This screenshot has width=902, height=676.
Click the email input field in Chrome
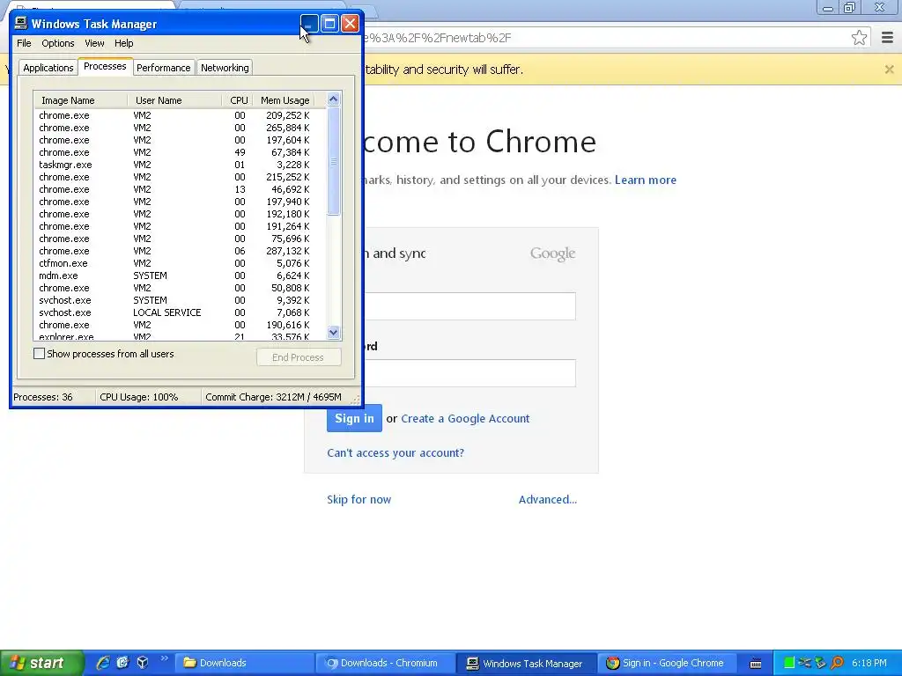[470, 306]
